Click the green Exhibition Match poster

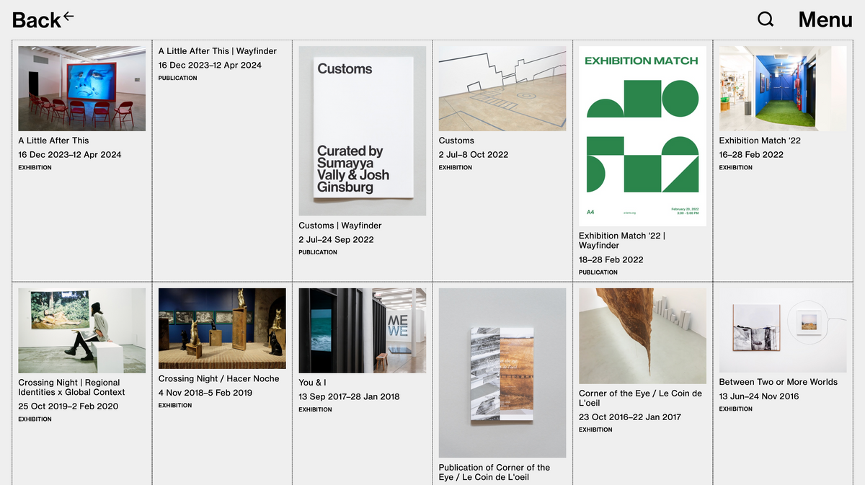(642, 136)
